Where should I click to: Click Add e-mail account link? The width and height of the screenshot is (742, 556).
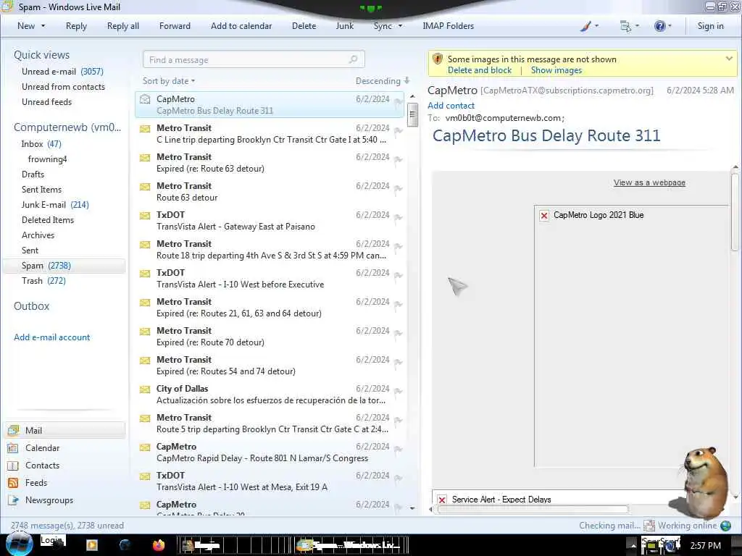[51, 337]
